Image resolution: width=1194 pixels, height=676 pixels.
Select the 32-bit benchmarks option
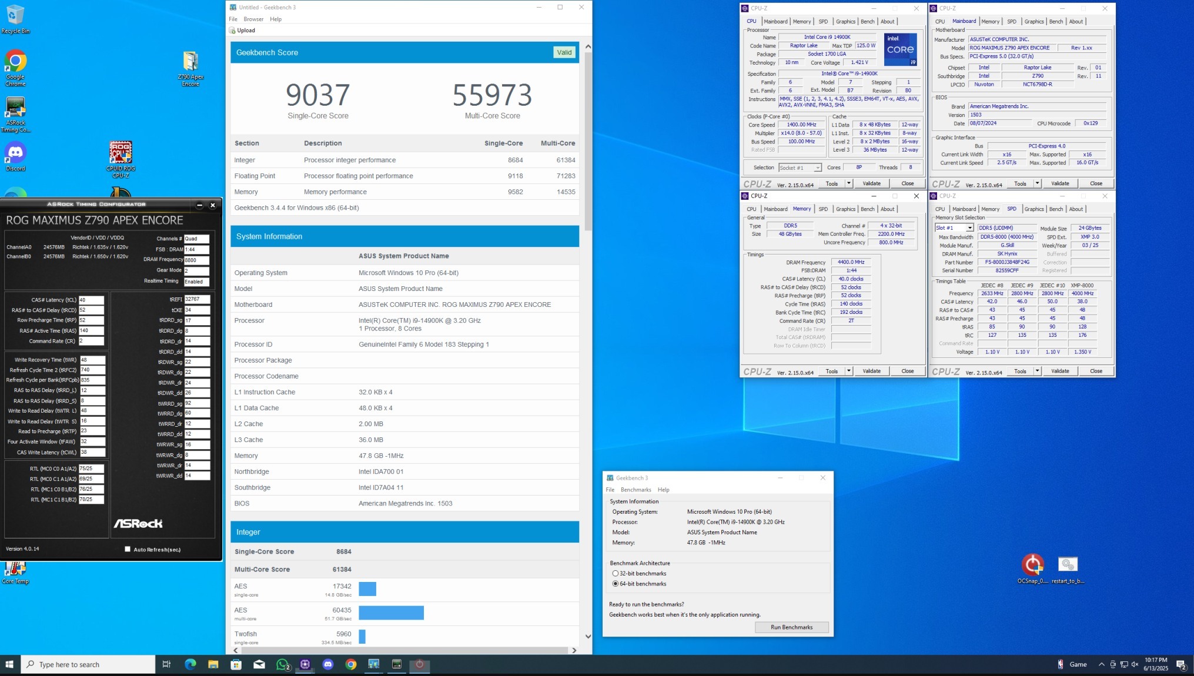point(616,574)
